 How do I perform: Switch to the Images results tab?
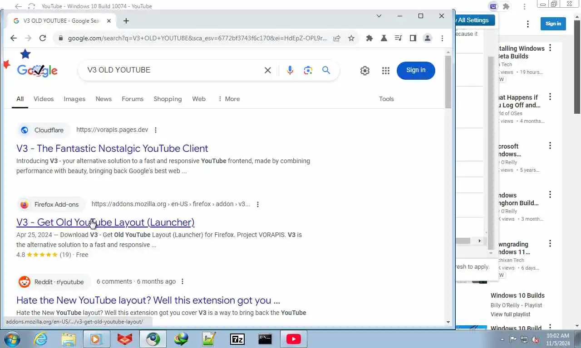tap(74, 99)
